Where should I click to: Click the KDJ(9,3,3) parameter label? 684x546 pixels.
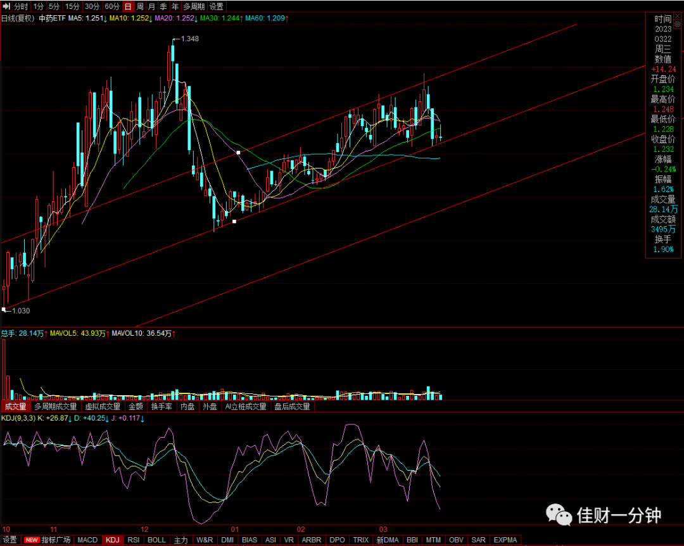[18, 418]
